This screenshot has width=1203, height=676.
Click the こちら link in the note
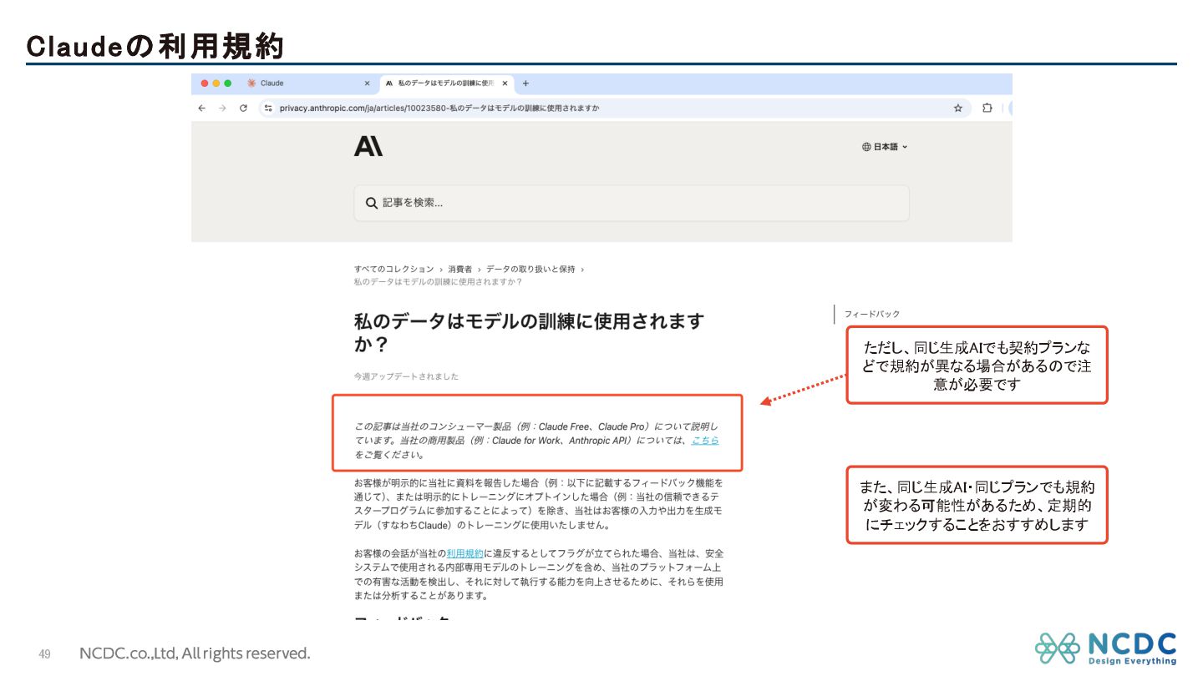click(705, 441)
